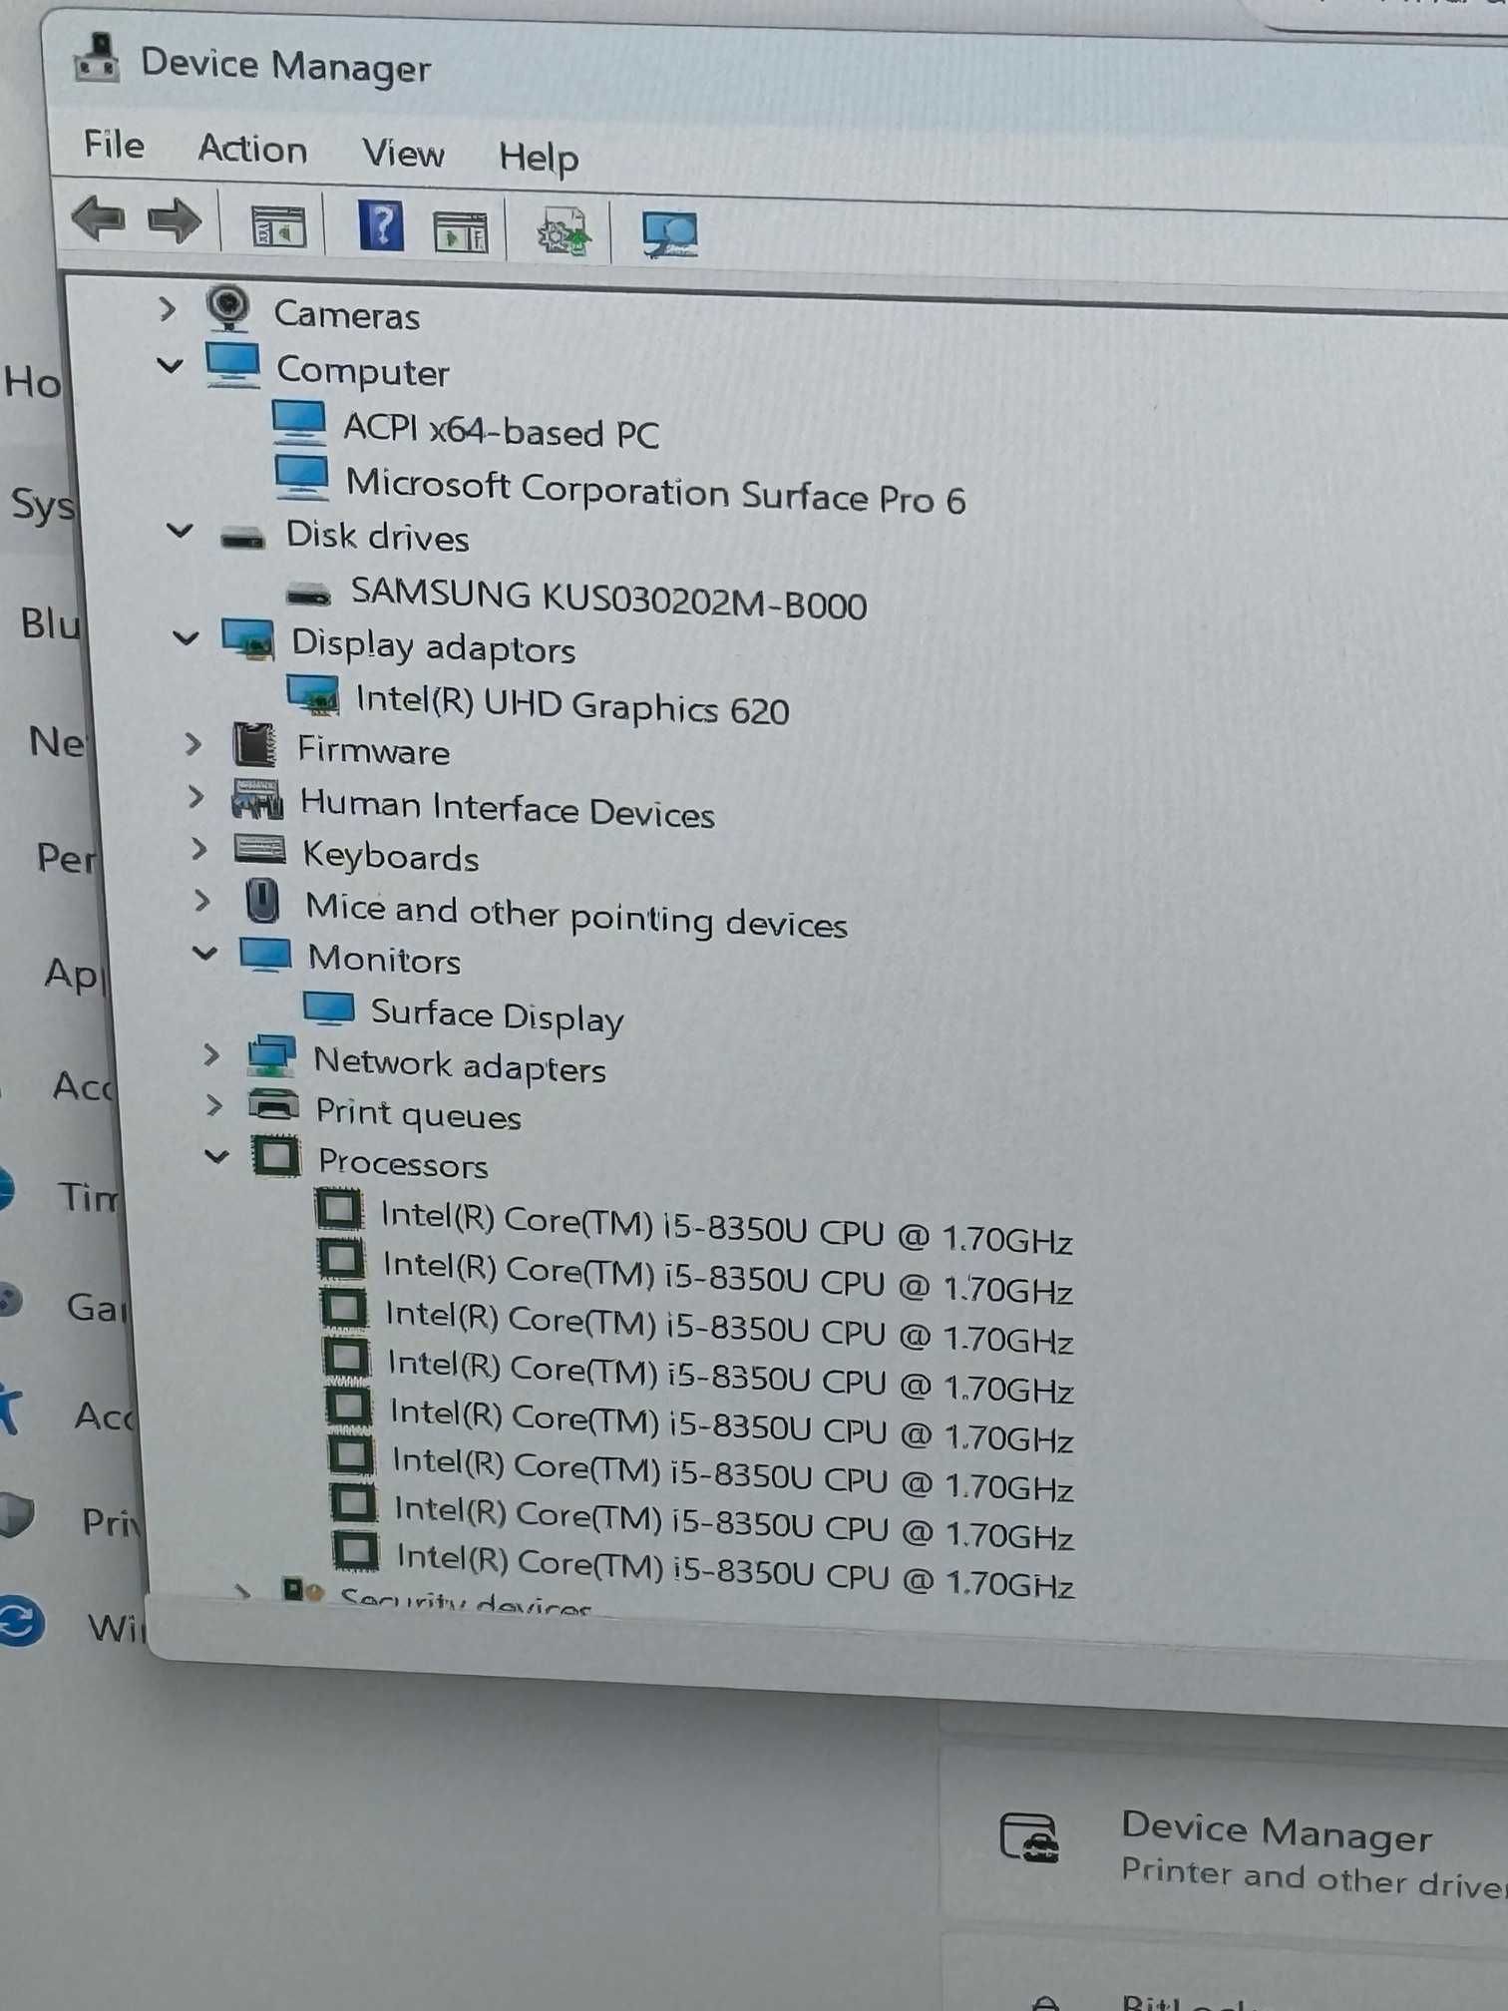1508x2011 pixels.
Task: Expand the Cameras category
Action: (x=167, y=309)
